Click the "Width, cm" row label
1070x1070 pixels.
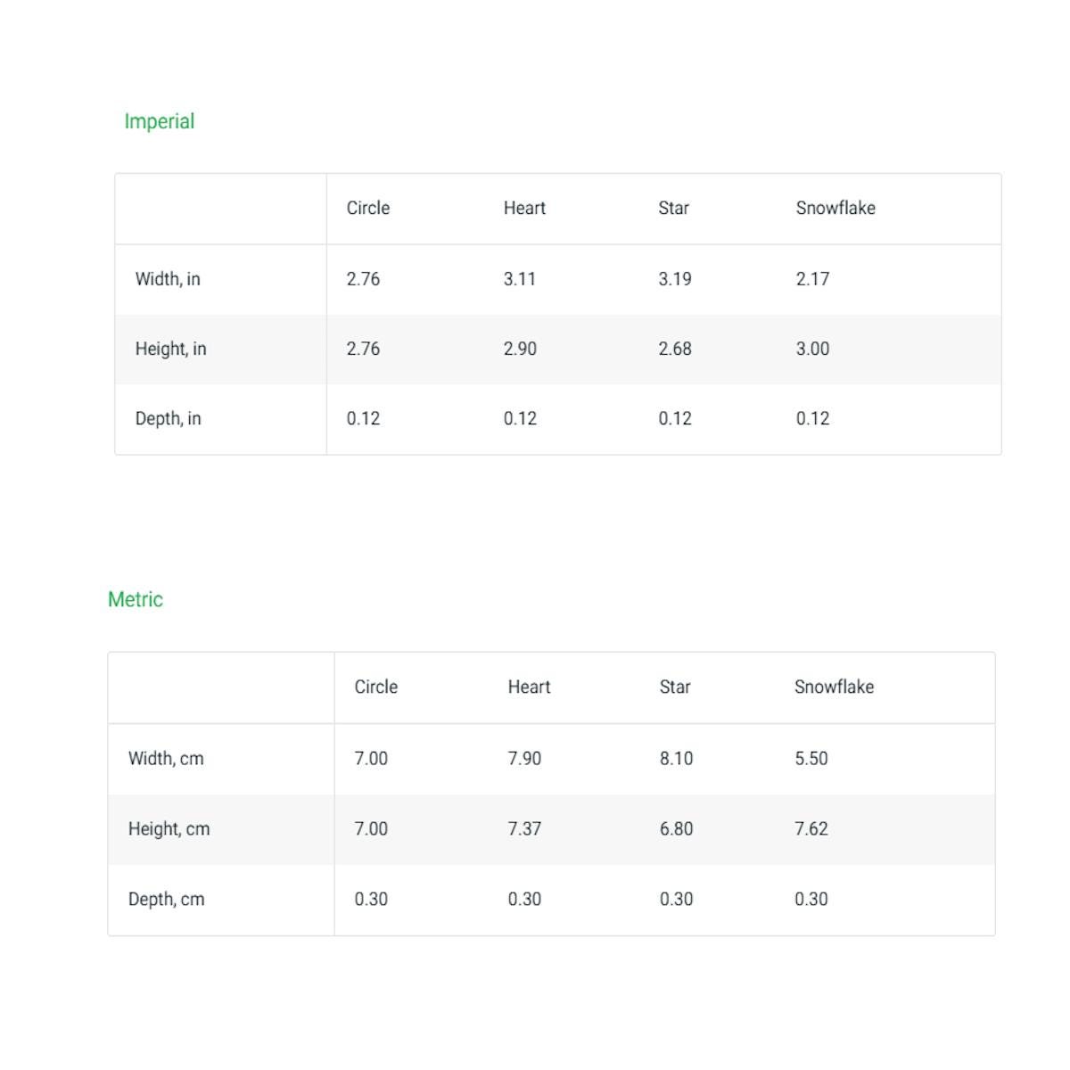click(166, 759)
